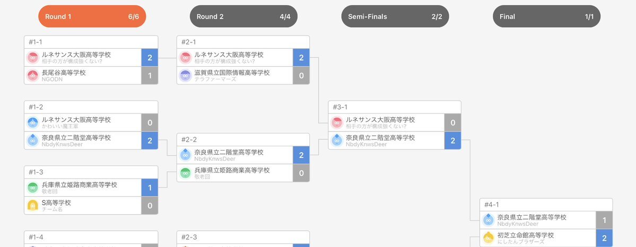Click the red avatar in match #2-1 top row

point(185,58)
